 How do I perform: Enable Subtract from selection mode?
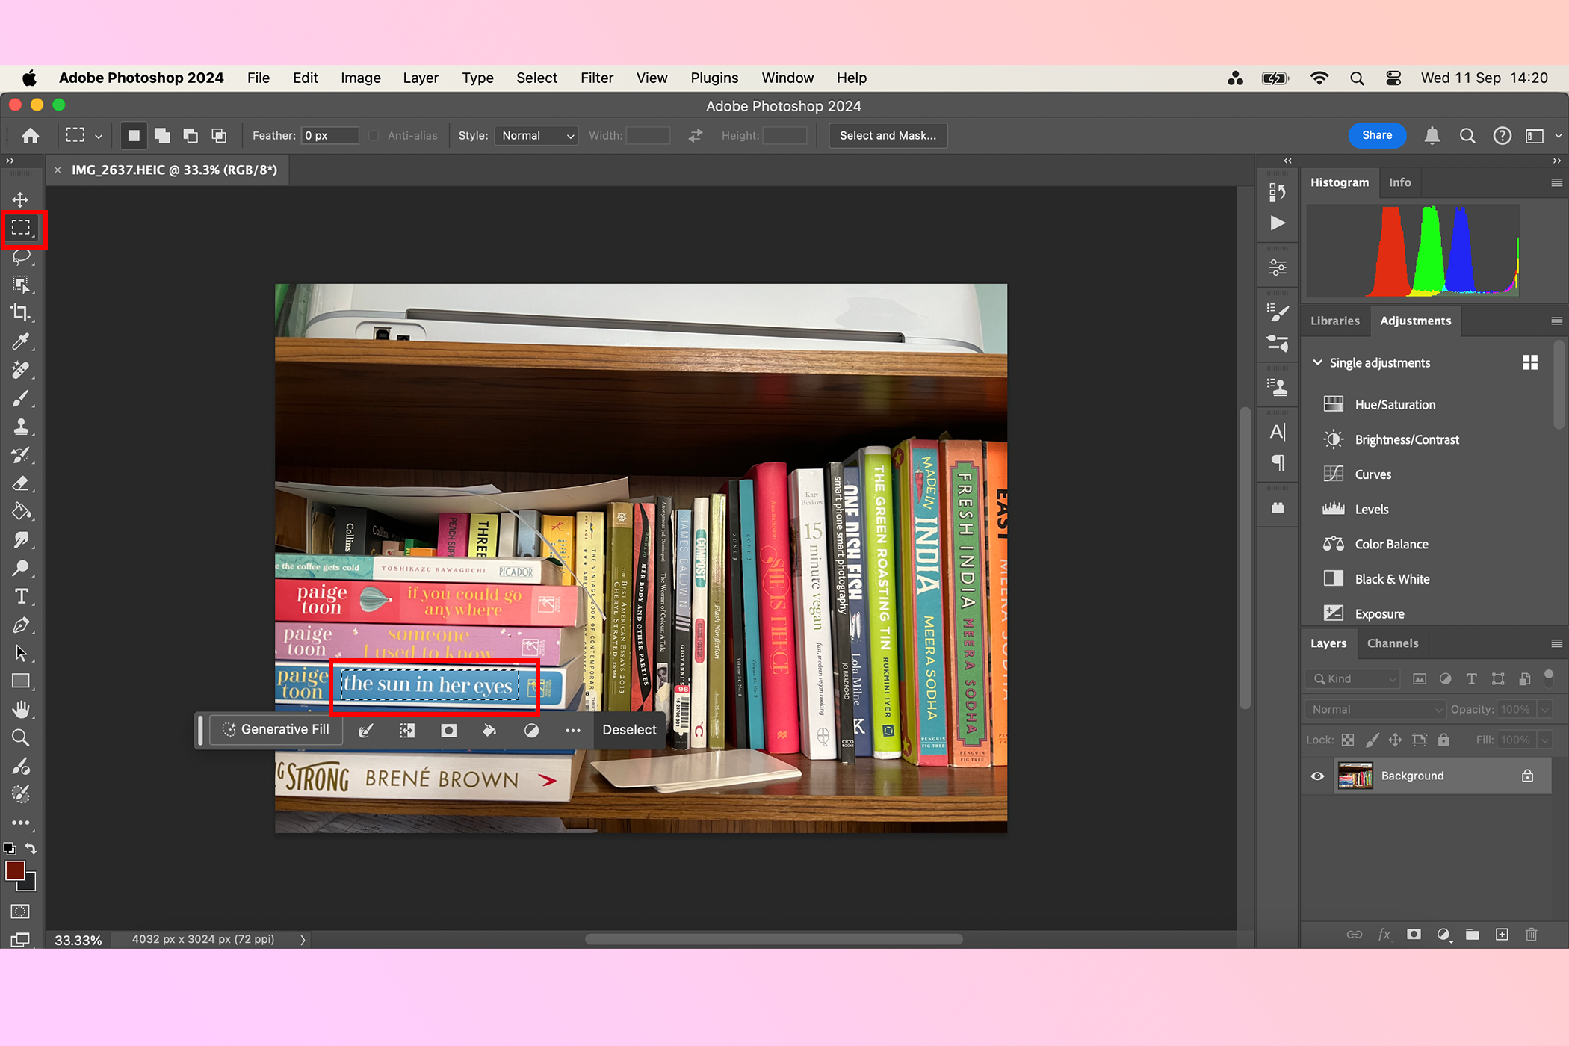pos(191,135)
